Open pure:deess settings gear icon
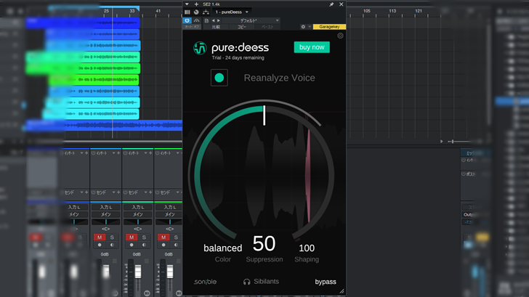529x297 pixels. (340, 36)
